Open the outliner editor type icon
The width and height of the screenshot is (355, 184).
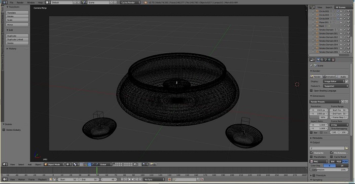tap(312, 7)
